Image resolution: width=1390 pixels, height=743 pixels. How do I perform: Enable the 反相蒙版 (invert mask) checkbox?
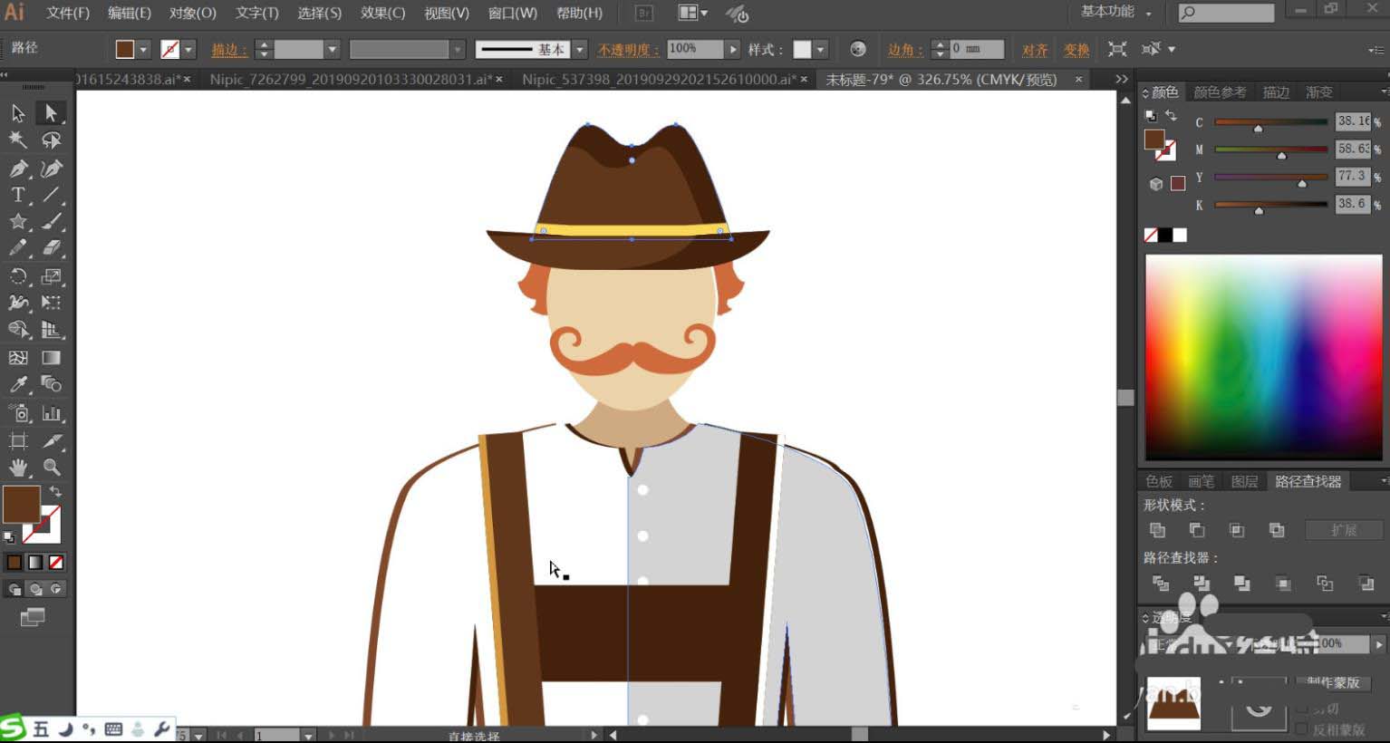click(x=1303, y=729)
